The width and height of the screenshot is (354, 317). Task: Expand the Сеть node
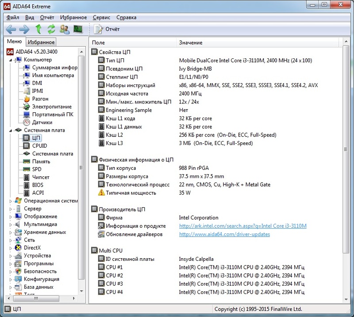pyautogui.click(x=11, y=240)
